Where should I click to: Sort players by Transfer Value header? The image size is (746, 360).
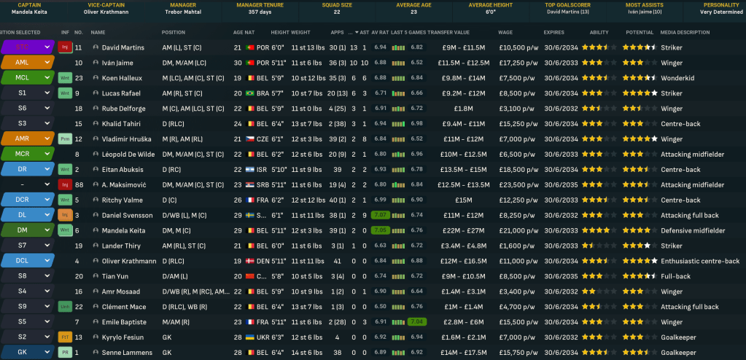pos(447,32)
